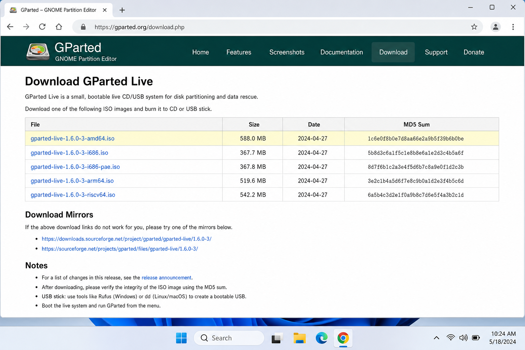Open a new tab with plus icon
525x350 pixels.
pyautogui.click(x=122, y=10)
